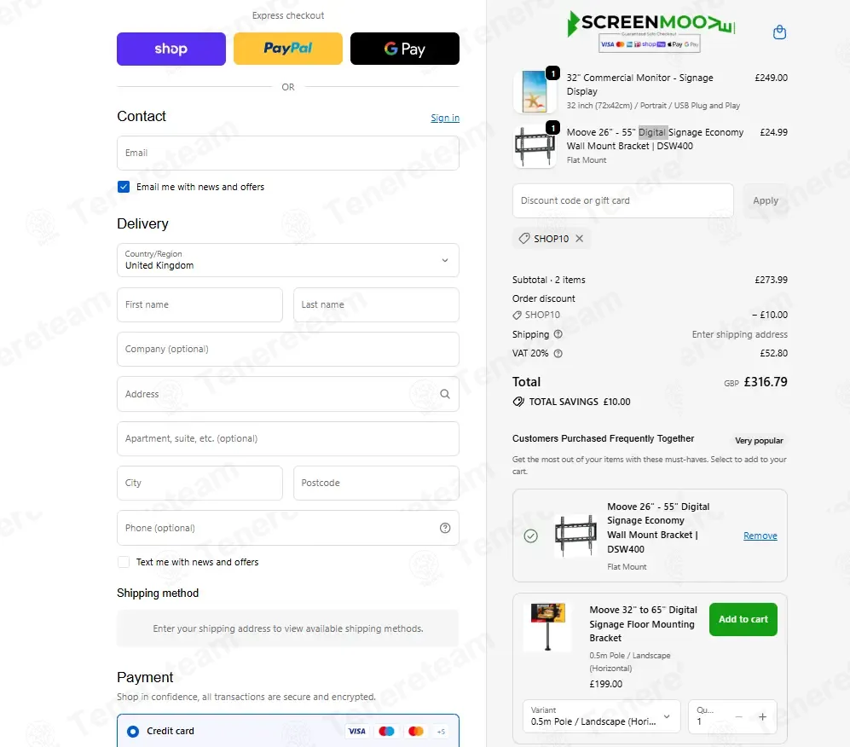Screen dimensions: 850x747
Task: Pay with Shop express checkout
Action: point(171,49)
